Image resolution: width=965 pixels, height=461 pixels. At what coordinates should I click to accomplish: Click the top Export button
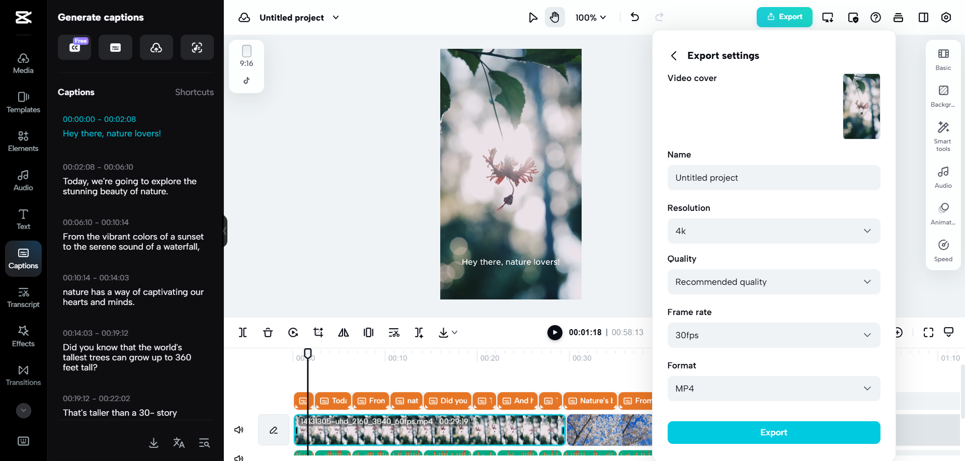click(784, 17)
